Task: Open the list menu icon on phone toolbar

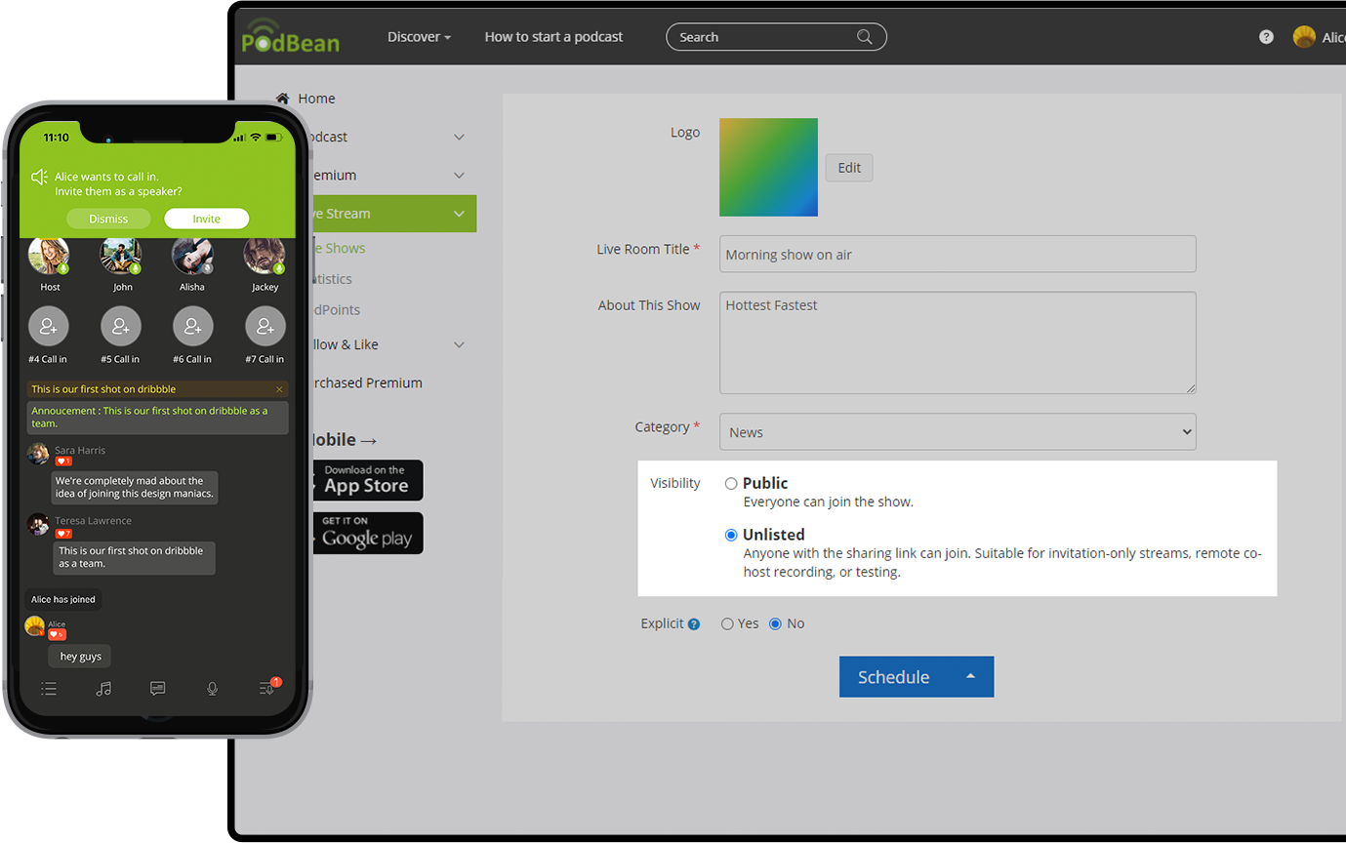Action: coord(49,688)
